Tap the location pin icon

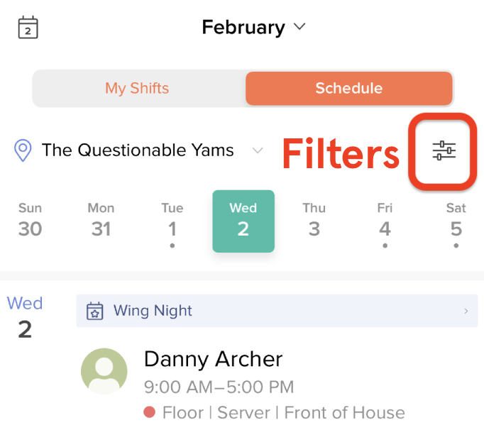[23, 150]
